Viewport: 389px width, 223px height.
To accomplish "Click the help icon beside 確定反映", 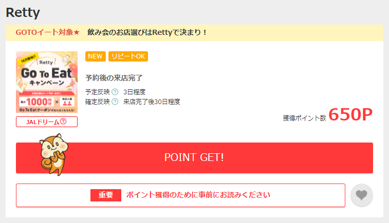I will click(115, 102).
